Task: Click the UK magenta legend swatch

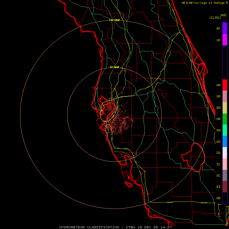Action: pyautogui.click(x=225, y=40)
